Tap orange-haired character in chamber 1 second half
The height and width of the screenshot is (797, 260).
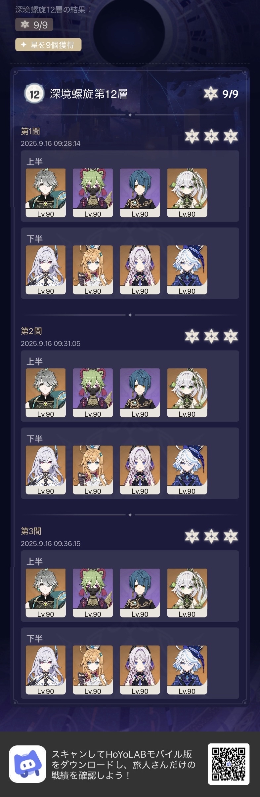[93, 270]
